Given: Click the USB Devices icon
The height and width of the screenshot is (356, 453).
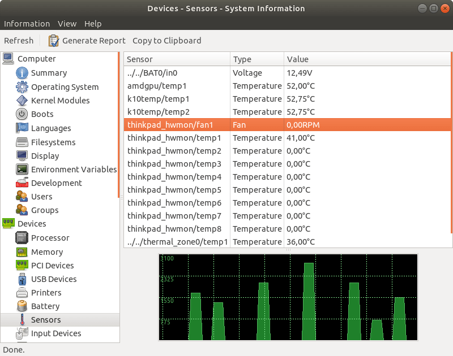Looking at the screenshot, I should pos(22,279).
